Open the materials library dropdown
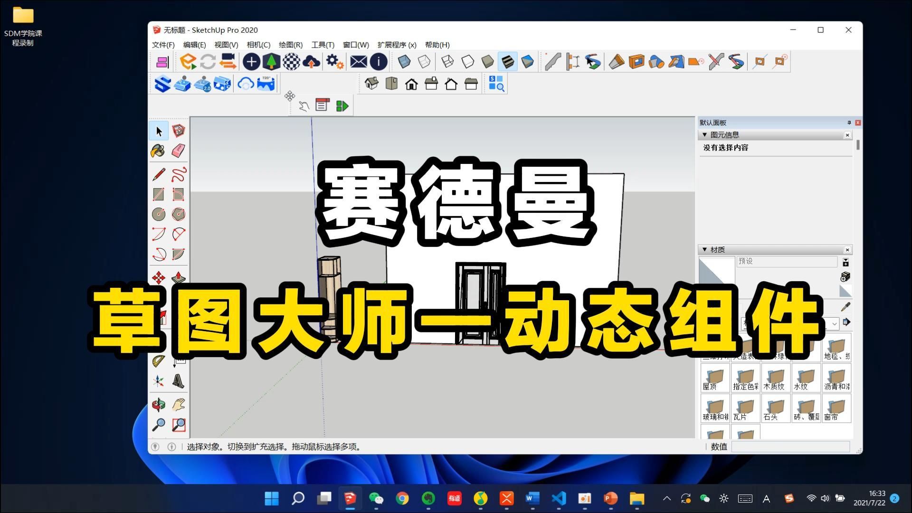Image resolution: width=912 pixels, height=513 pixels. tap(835, 323)
